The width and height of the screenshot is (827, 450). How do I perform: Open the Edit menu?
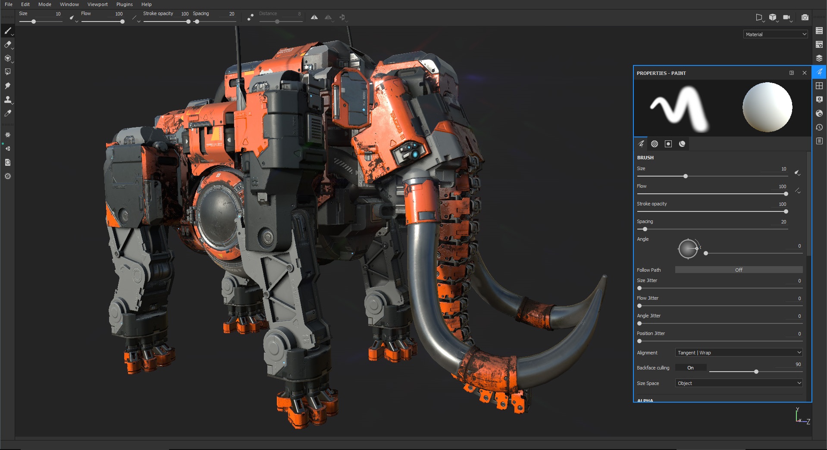tap(25, 4)
